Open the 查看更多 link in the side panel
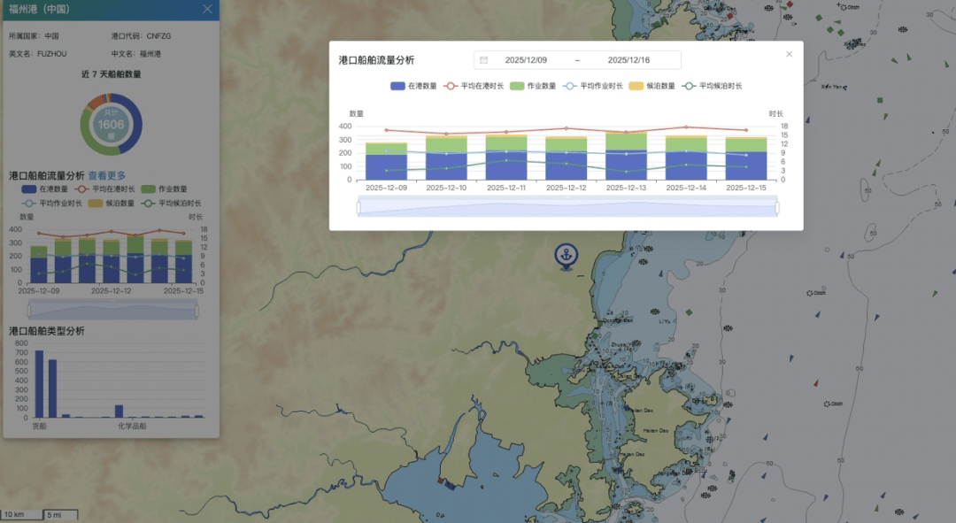956x523 pixels. point(107,175)
